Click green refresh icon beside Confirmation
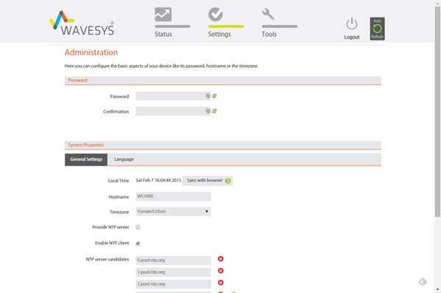Image resolution: width=441 pixels, height=293 pixels. pyautogui.click(x=215, y=111)
